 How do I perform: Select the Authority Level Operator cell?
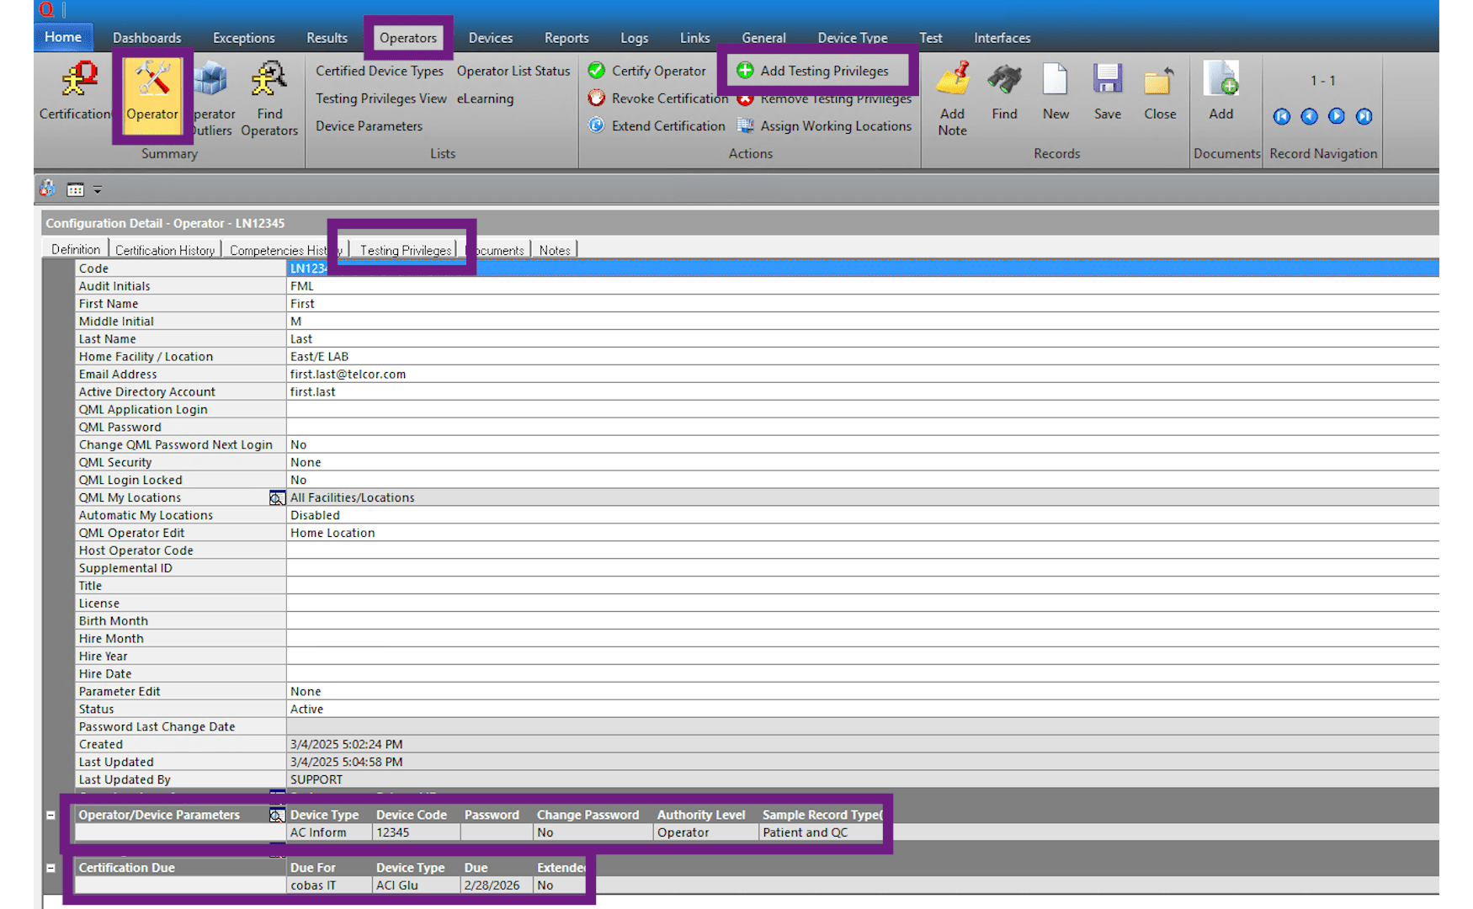click(x=706, y=832)
